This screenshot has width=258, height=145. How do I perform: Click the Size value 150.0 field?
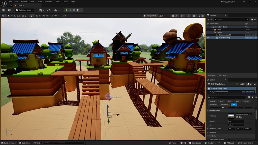(236, 125)
